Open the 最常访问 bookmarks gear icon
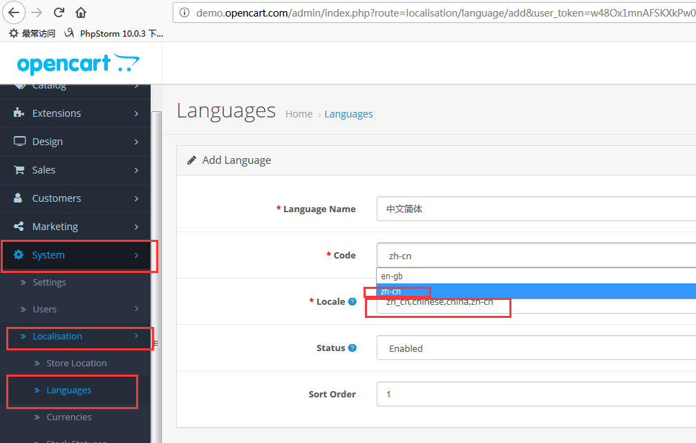This screenshot has height=443, width=696. [14, 33]
